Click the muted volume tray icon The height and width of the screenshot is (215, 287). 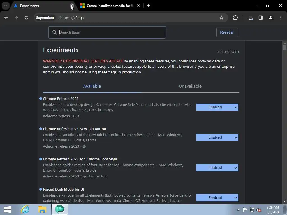259,210
